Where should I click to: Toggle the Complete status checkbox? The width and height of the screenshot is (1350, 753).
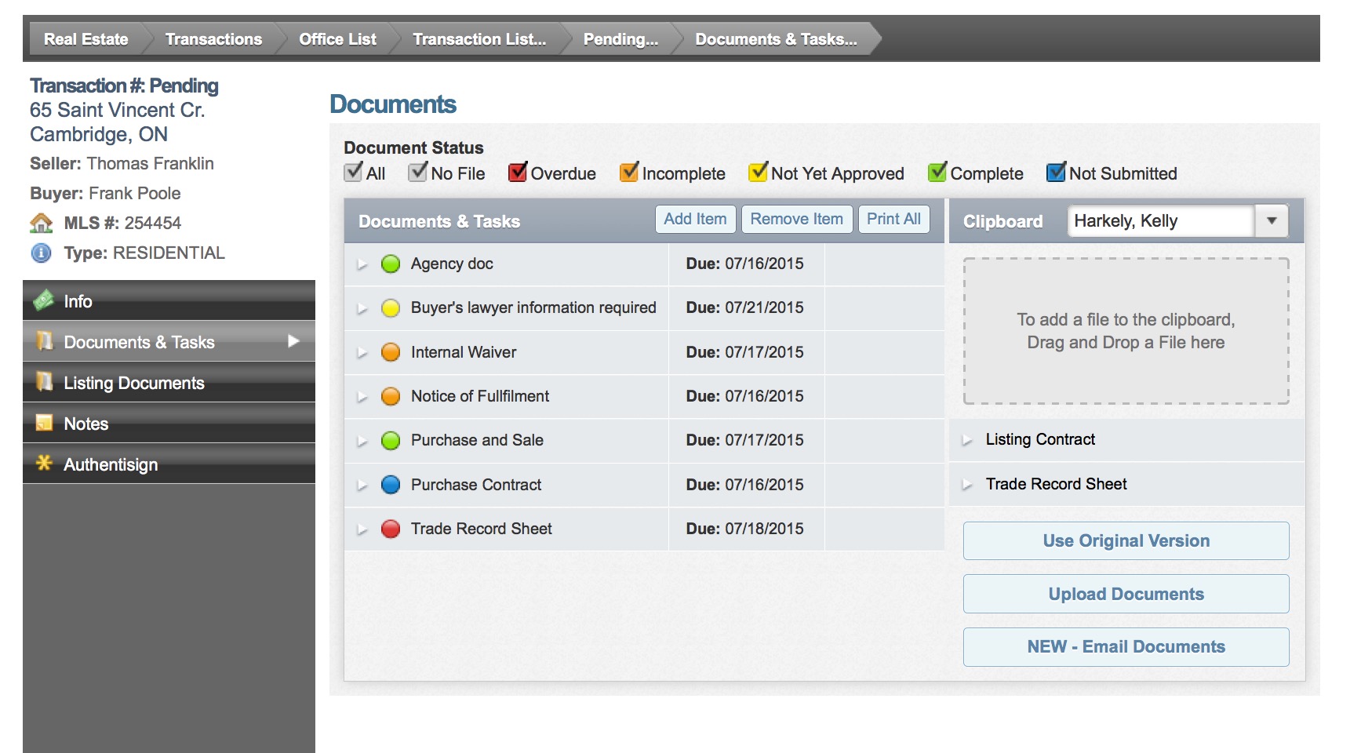pos(937,173)
